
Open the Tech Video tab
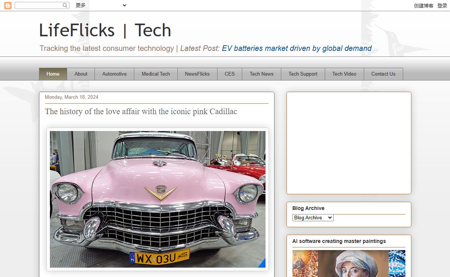[344, 74]
